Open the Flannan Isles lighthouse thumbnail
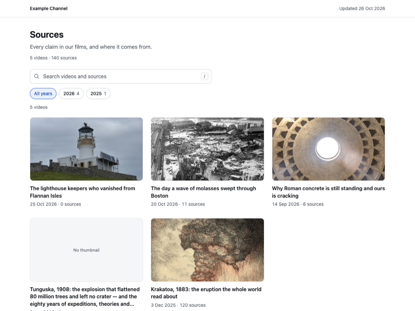 (86, 149)
